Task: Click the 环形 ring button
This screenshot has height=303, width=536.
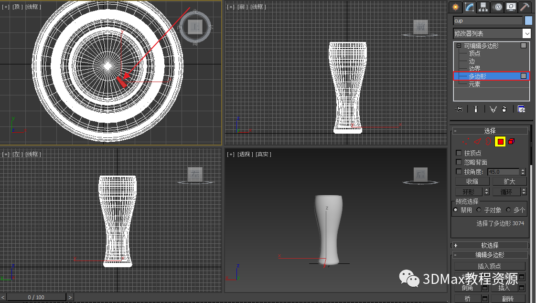Action: pos(469,192)
